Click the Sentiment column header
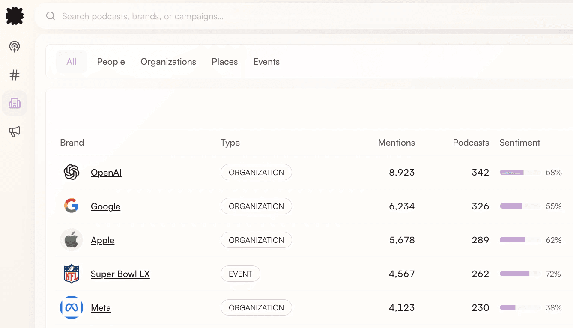 click(x=520, y=143)
